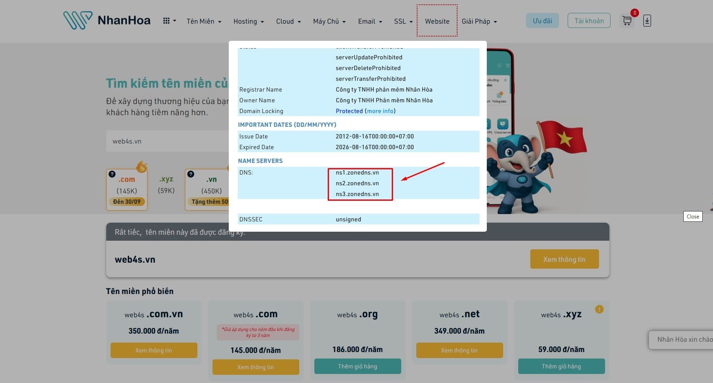Select the Website menu item
Viewport: 713px width, 383px height.
click(437, 21)
